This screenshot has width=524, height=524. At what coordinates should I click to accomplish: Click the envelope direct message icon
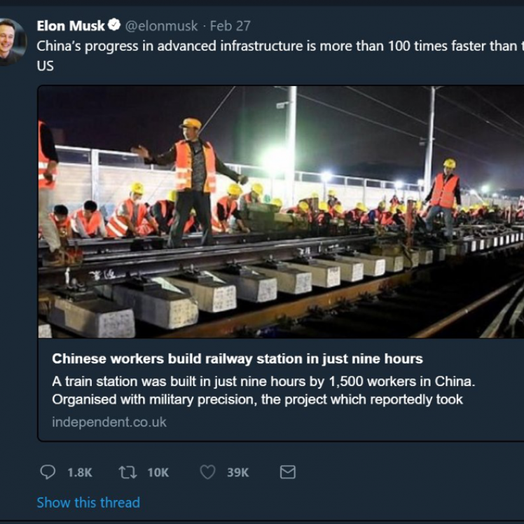click(x=287, y=472)
